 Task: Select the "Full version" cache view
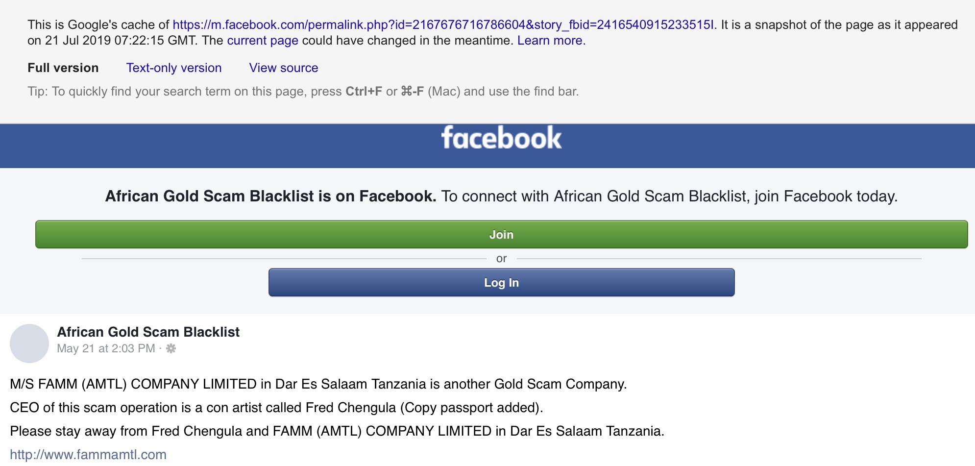(x=63, y=68)
